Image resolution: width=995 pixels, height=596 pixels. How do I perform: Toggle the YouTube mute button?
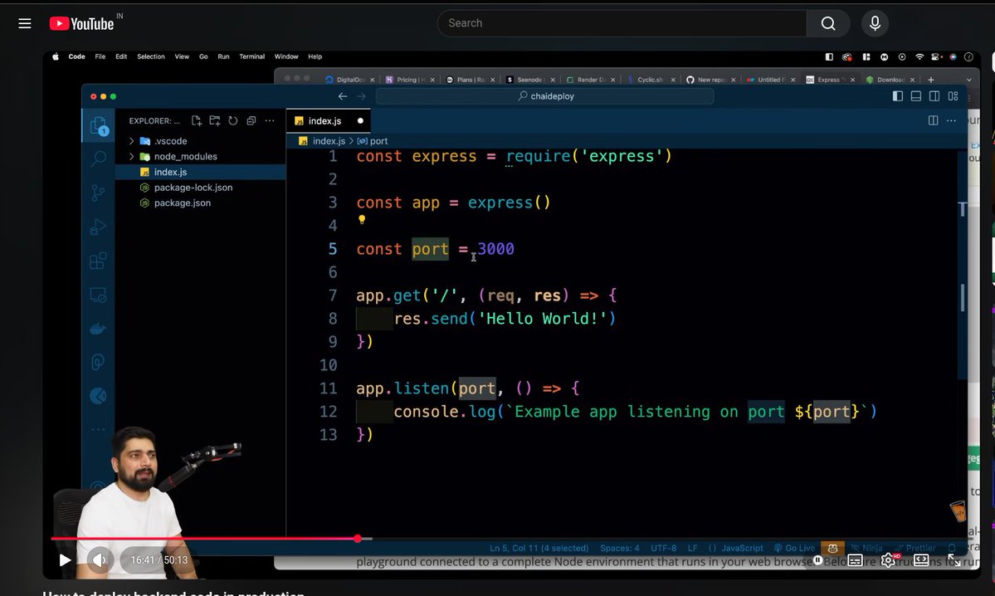tap(100, 560)
